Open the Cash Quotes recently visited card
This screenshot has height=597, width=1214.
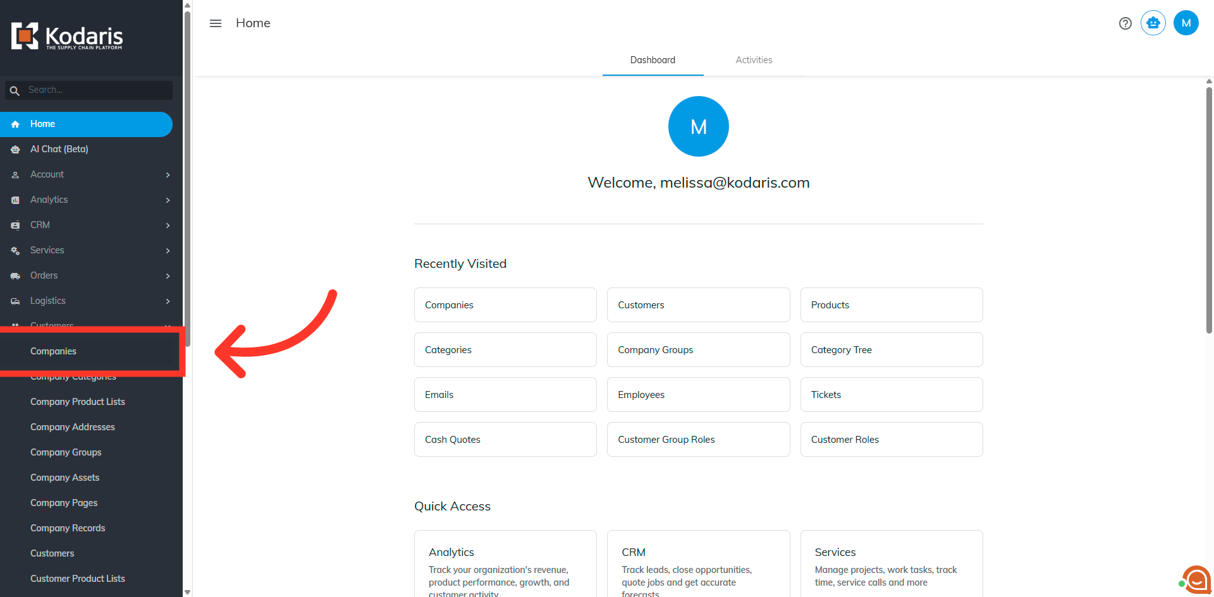click(505, 439)
